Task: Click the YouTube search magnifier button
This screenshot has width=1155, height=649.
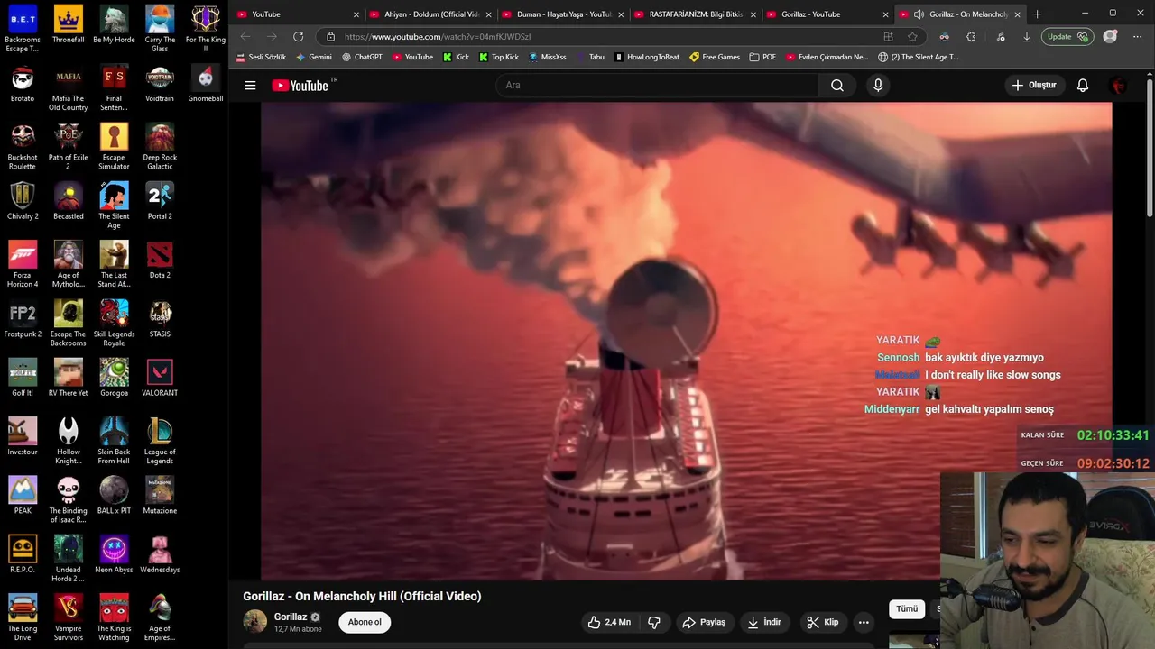Action: [x=837, y=86]
